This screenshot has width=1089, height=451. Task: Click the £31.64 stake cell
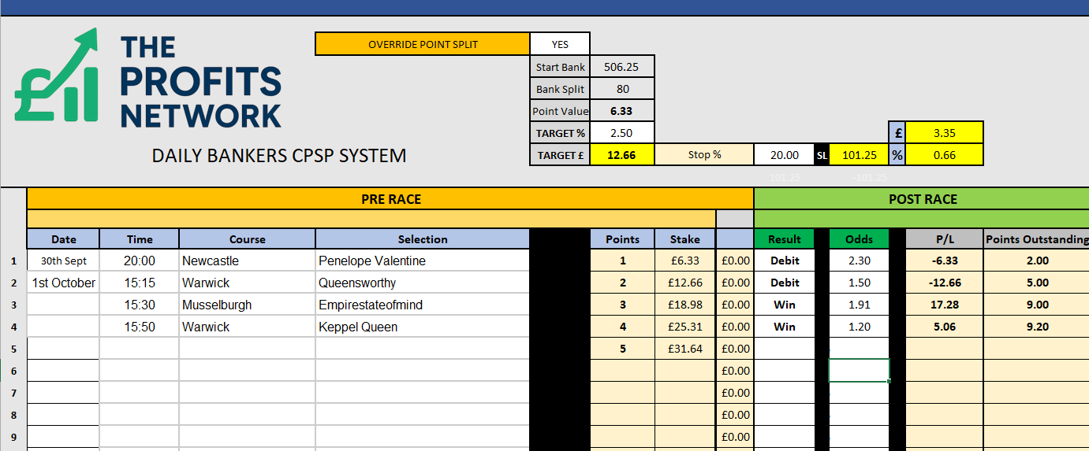coord(684,349)
